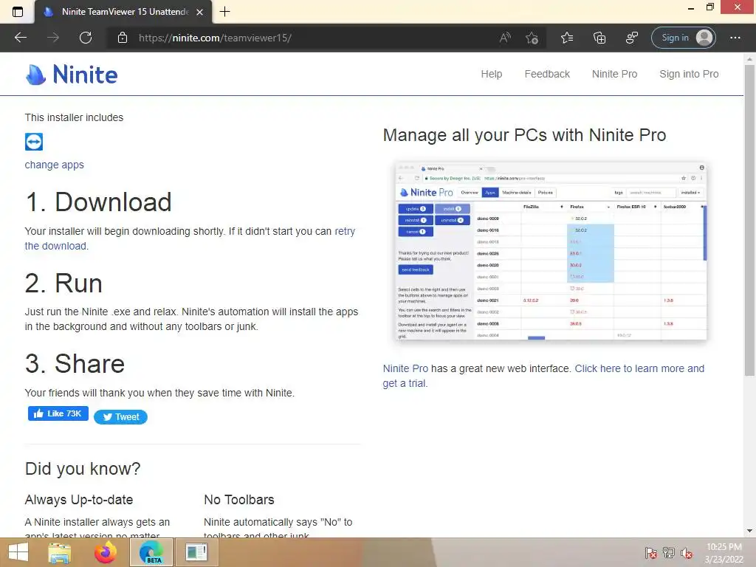Open the Favorites list
The image size is (756, 567).
point(567,38)
